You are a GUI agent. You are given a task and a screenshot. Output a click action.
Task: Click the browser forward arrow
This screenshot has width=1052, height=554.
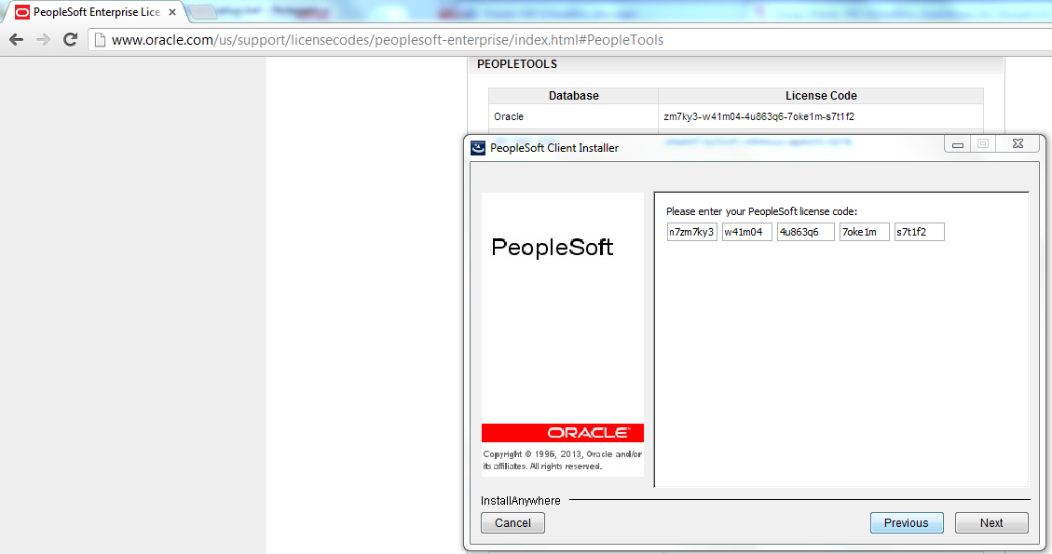pyautogui.click(x=43, y=39)
